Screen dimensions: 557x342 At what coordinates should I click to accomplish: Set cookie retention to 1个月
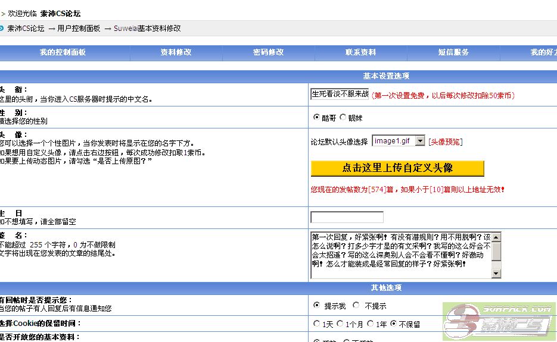(340, 324)
